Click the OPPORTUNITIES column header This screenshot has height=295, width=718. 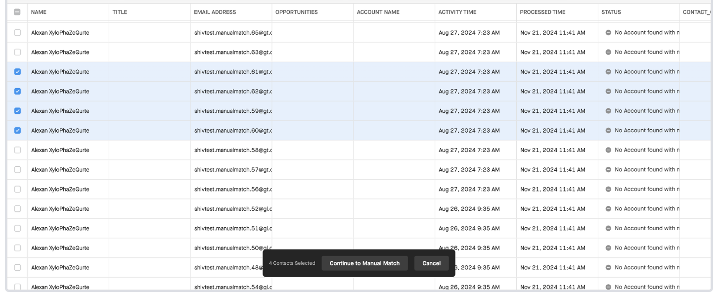pyautogui.click(x=296, y=12)
